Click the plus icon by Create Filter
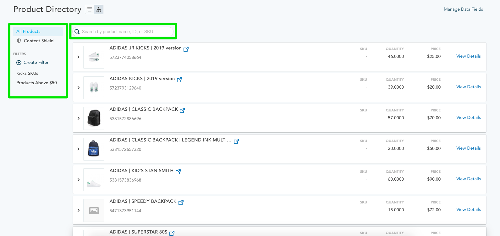 [19, 63]
